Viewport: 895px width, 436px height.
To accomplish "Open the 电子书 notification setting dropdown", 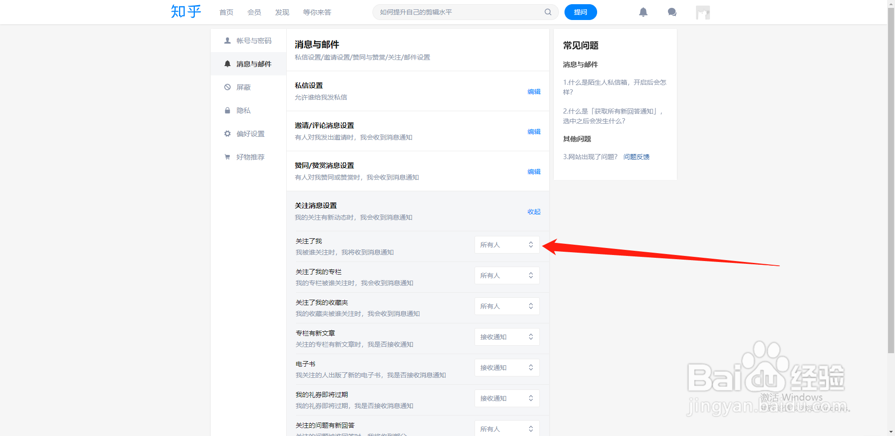I will click(x=507, y=367).
